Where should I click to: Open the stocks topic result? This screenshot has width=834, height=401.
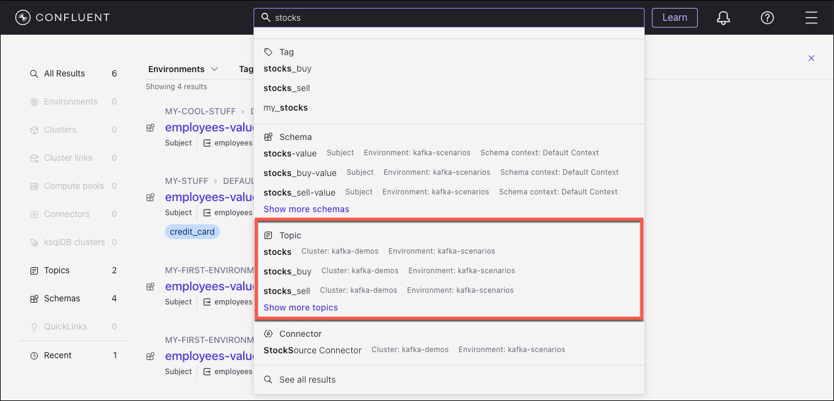[x=277, y=252]
